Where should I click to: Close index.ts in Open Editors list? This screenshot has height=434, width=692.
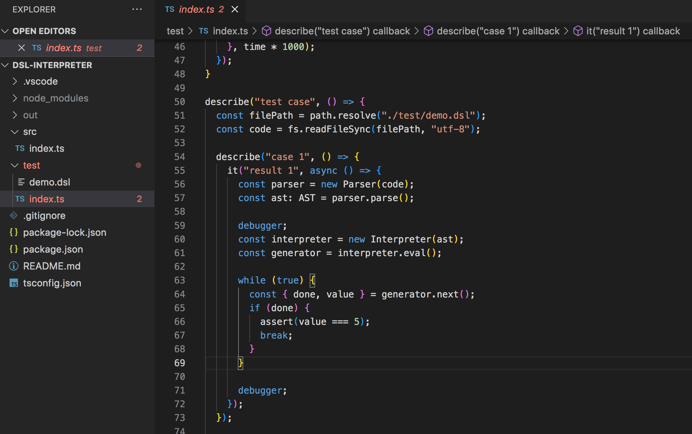coord(21,48)
